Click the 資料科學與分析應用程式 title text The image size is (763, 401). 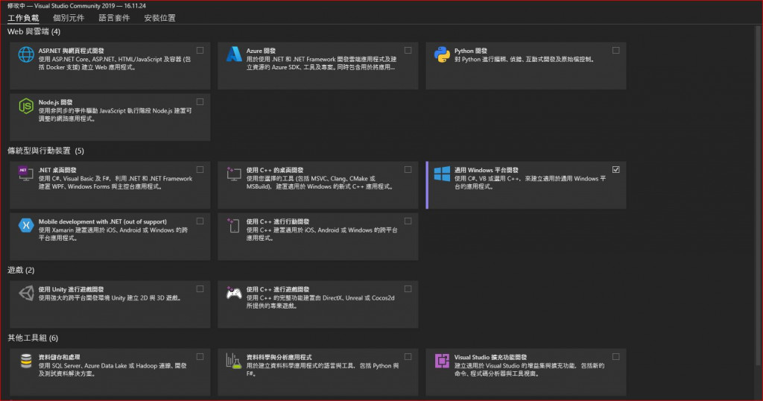279,357
